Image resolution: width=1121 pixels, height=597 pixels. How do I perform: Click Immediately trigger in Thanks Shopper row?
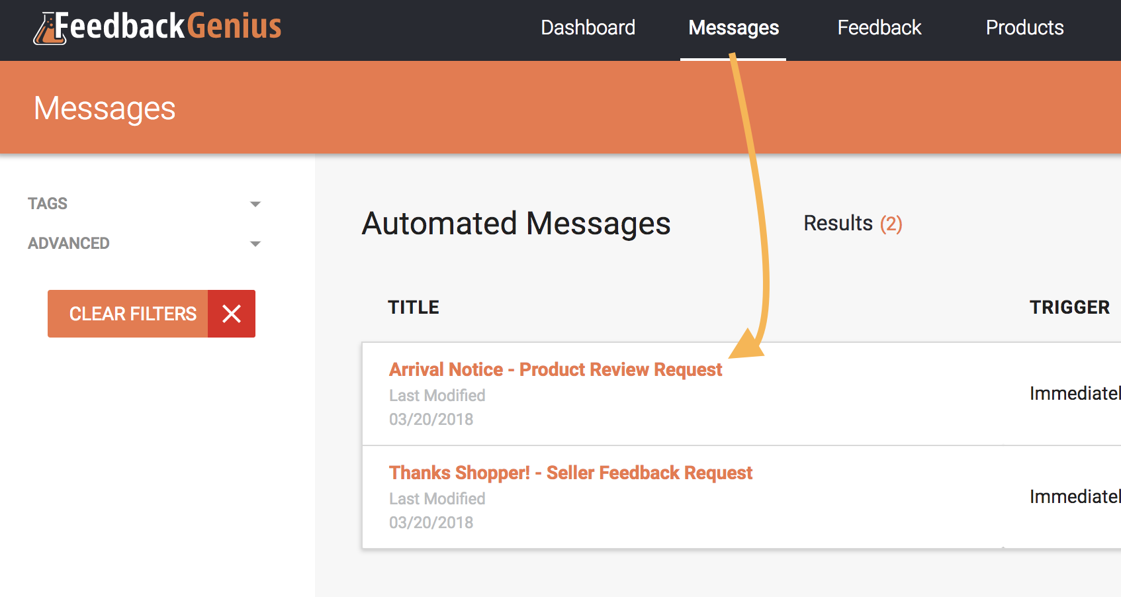1075,496
